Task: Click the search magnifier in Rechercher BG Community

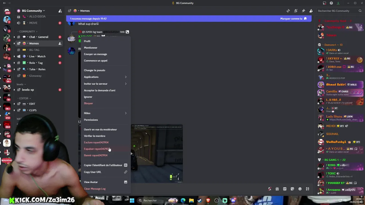Action: point(360,11)
